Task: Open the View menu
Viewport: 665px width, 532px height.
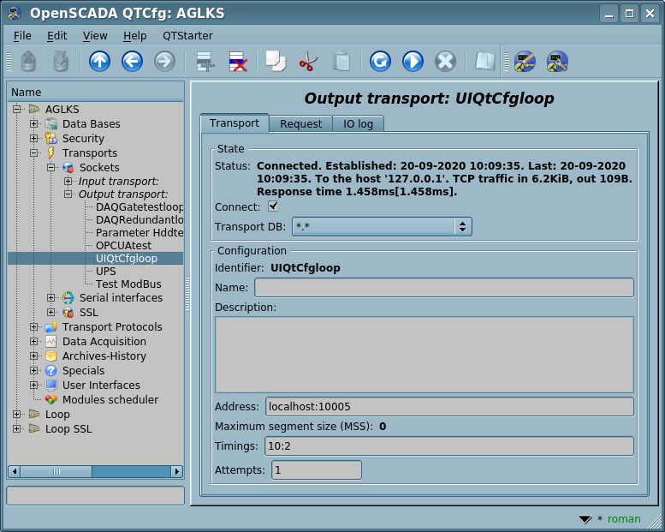Action: click(95, 36)
